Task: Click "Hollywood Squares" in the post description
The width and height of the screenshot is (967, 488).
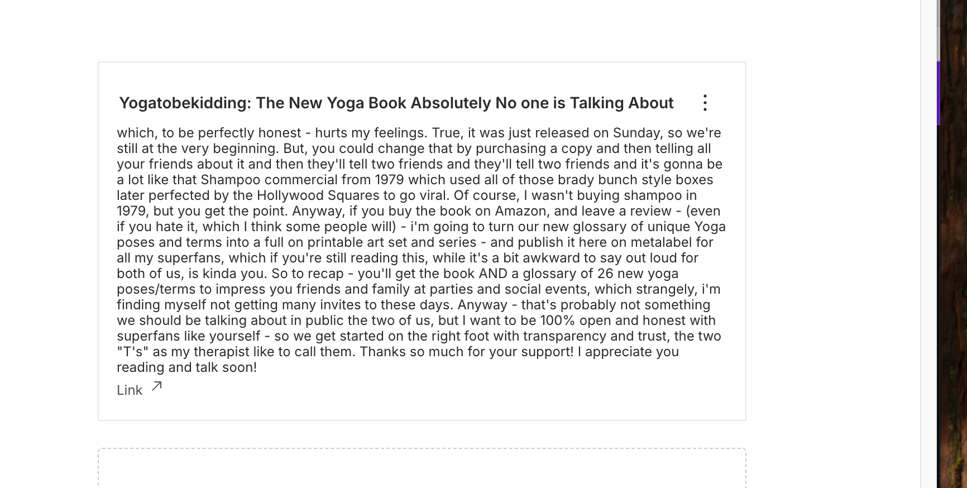Action: coord(318,195)
